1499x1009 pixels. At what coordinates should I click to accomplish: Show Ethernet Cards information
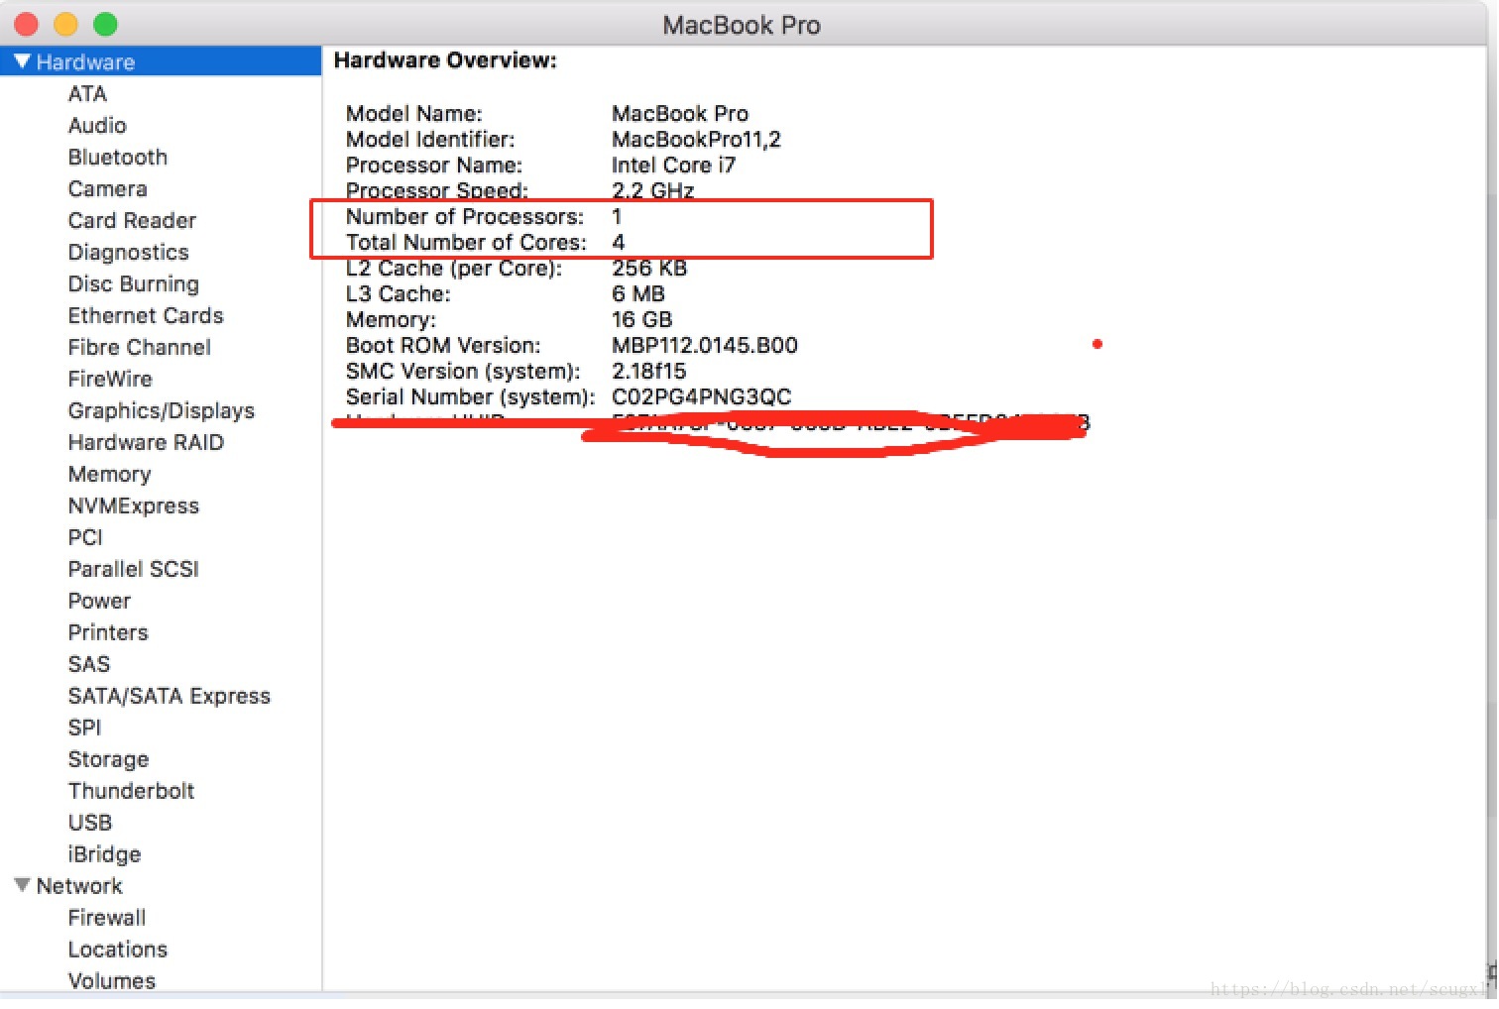pos(146,315)
